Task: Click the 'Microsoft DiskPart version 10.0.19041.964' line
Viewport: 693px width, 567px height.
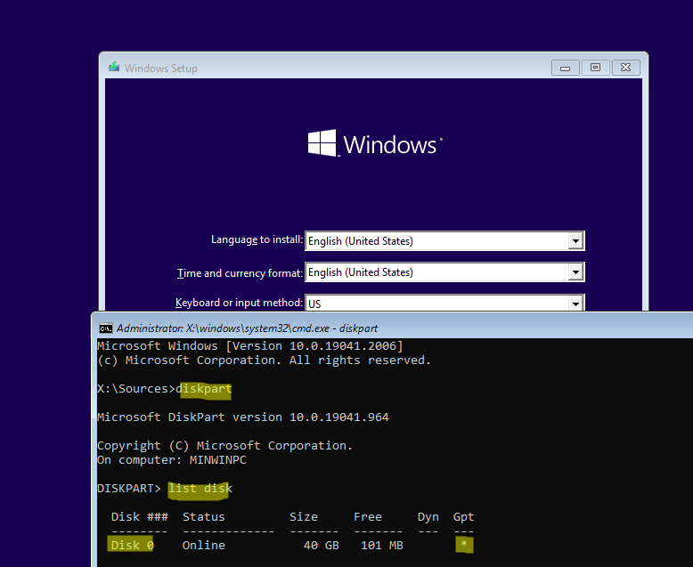Action: [242, 417]
